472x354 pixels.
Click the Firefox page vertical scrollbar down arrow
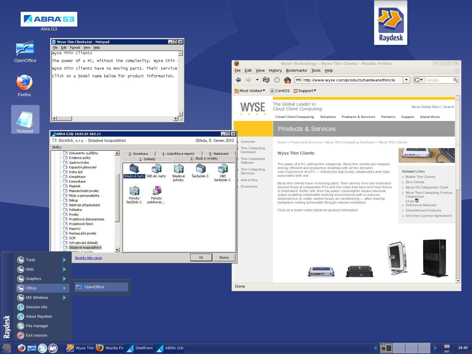click(458, 281)
